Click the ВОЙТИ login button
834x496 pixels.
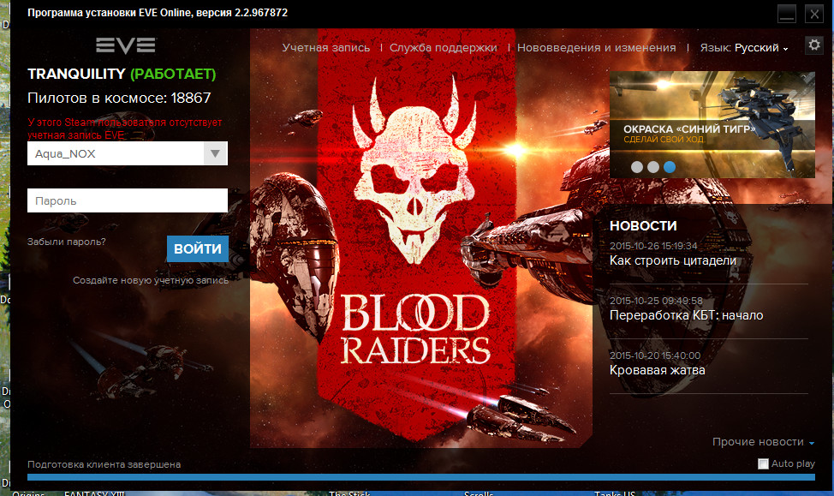pyautogui.click(x=197, y=248)
